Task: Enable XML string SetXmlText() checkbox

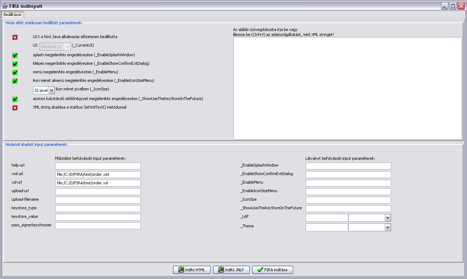Action: tap(15, 108)
